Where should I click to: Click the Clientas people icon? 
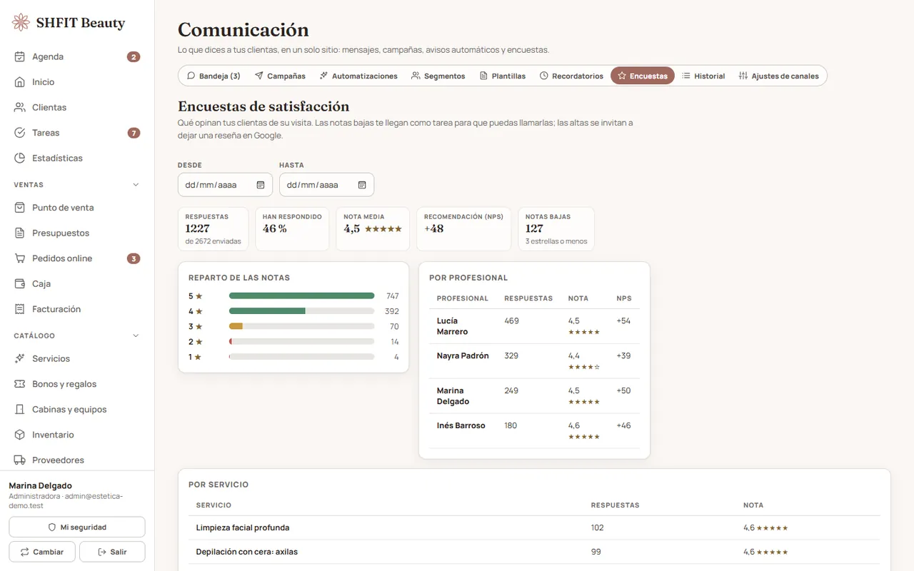tap(20, 107)
